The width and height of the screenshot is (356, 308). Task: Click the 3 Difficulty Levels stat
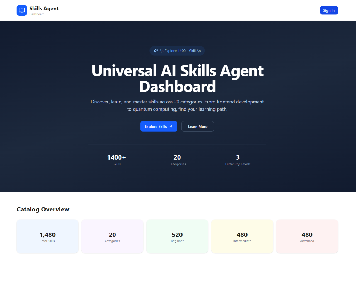[237, 160]
